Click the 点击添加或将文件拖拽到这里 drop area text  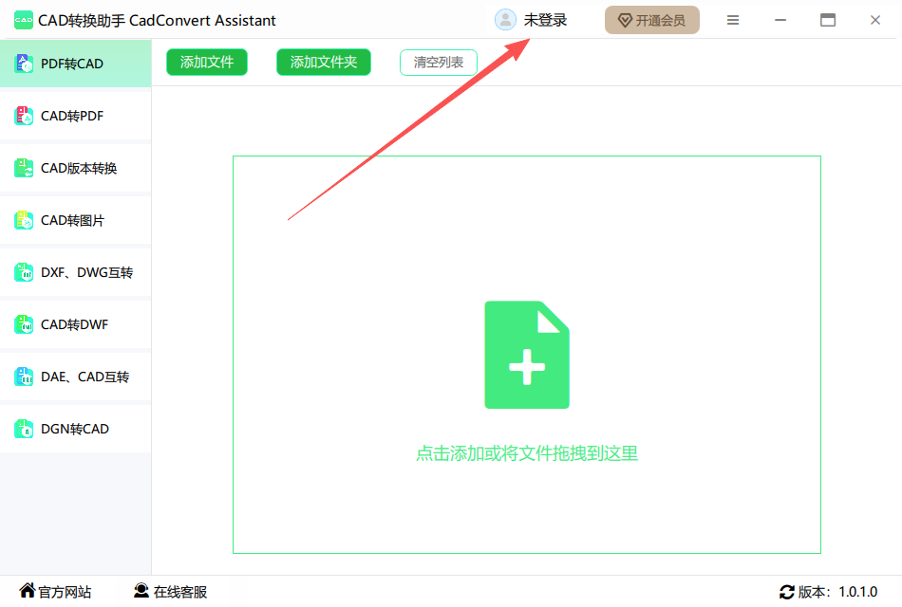click(x=527, y=453)
